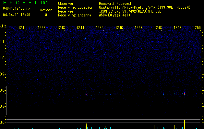Click time marker 1245
The image size is (204, 129).
100,28
